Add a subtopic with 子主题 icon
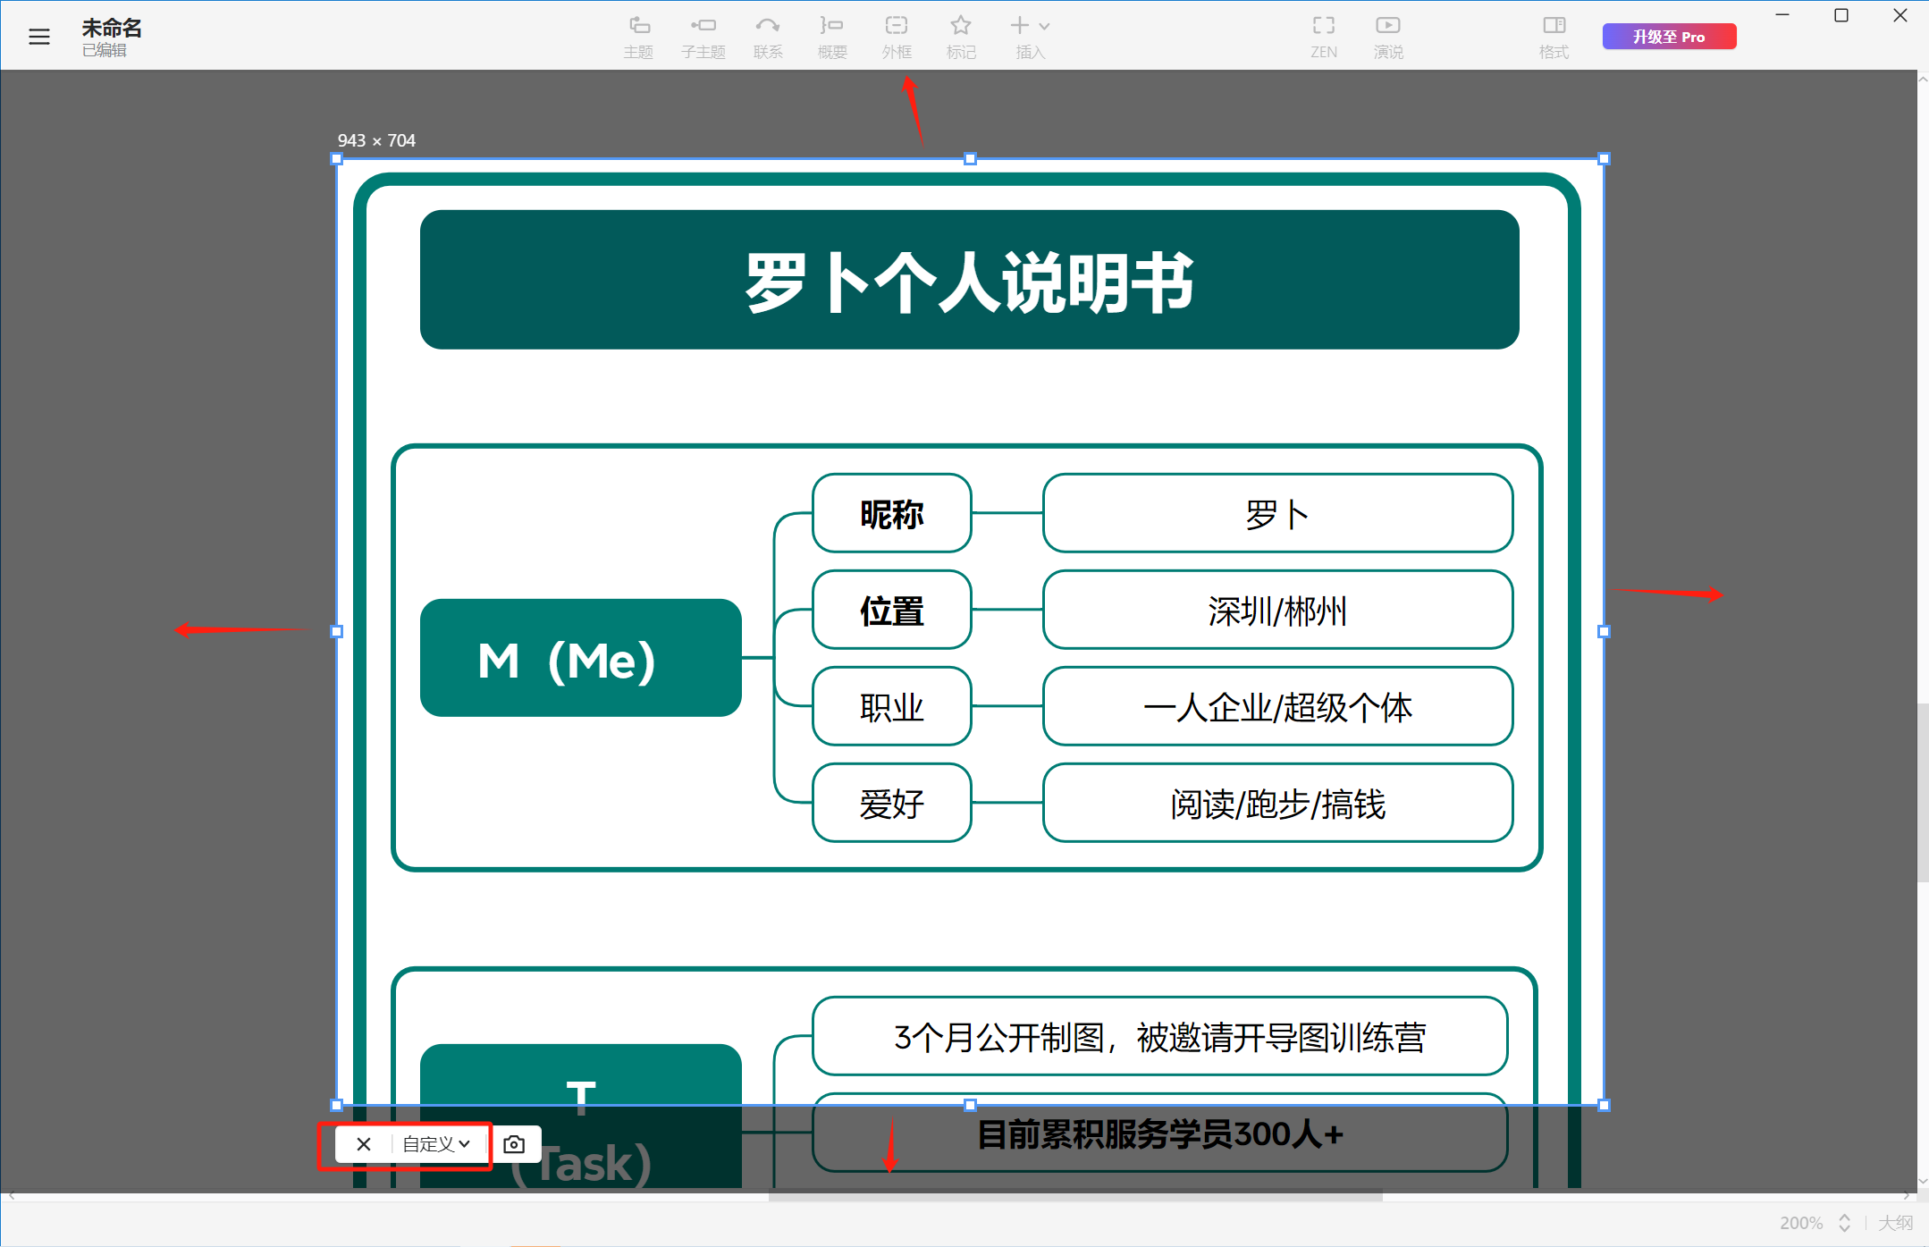 (703, 37)
